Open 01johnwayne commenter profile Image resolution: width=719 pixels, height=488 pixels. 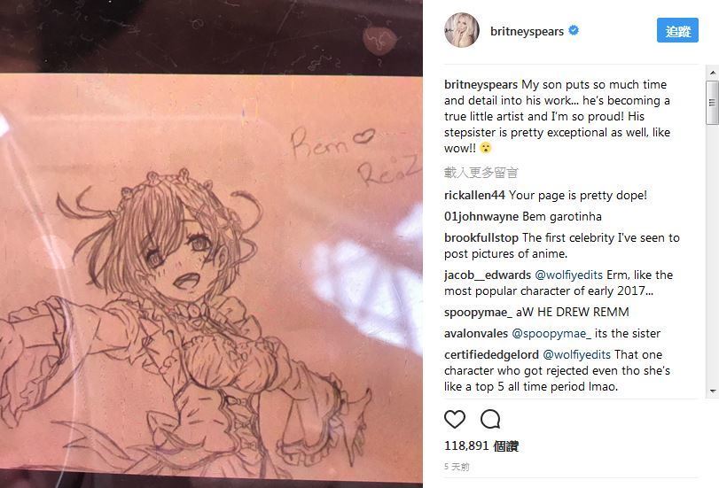pos(481,216)
